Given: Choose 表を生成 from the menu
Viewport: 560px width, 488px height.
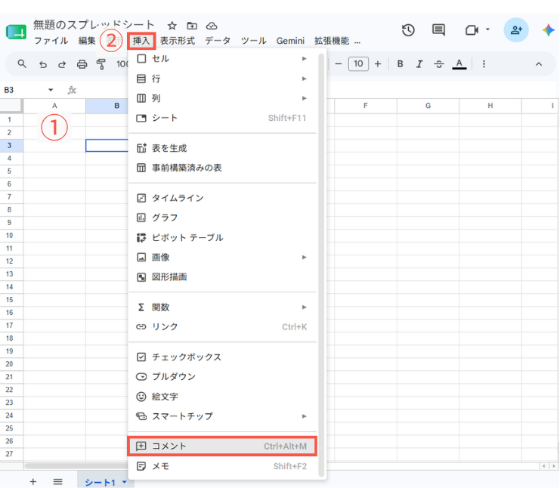Looking at the screenshot, I should tap(222, 148).
